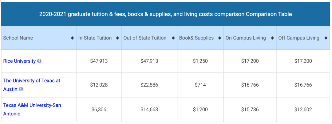Click the In-State Tuition header text

tap(95, 38)
